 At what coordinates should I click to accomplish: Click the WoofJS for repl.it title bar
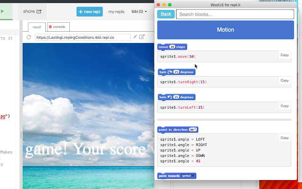coord(226,5)
